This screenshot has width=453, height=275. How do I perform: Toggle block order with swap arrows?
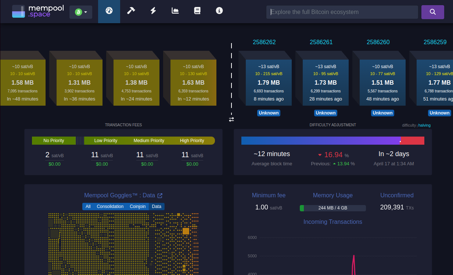[231, 119]
